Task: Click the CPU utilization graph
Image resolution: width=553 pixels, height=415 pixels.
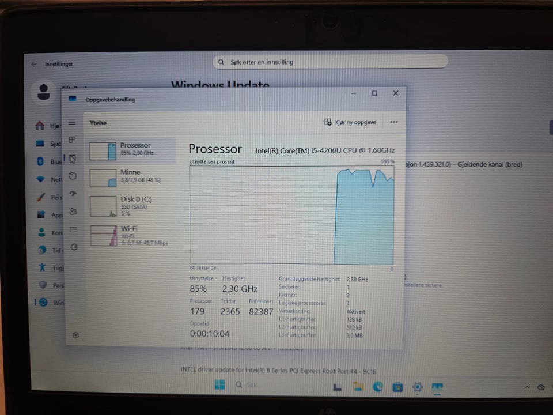Action: pos(291,215)
